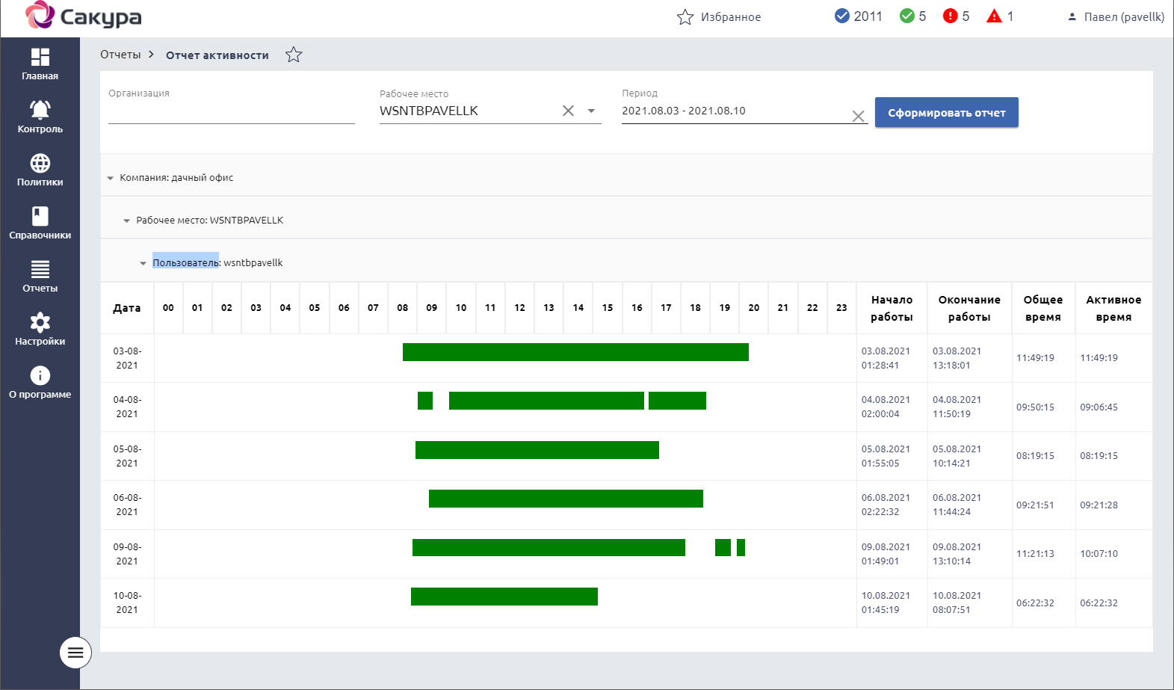1174x690 pixels.
Task: Collapse the Компания: дачный офис group
Action: [111, 179]
